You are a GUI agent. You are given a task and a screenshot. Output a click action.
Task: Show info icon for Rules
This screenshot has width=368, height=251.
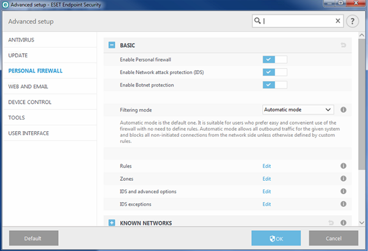(344, 166)
